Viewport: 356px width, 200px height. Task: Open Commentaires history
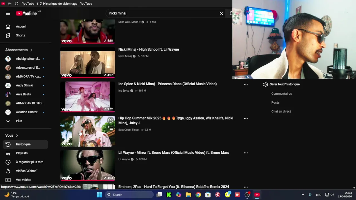pyautogui.click(x=281, y=94)
